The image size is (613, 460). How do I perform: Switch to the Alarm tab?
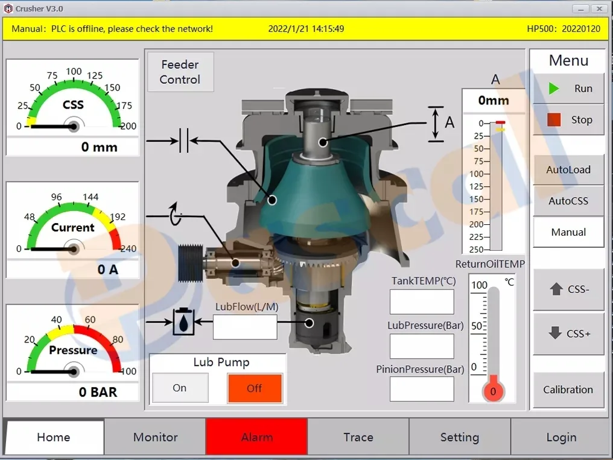[x=257, y=437]
